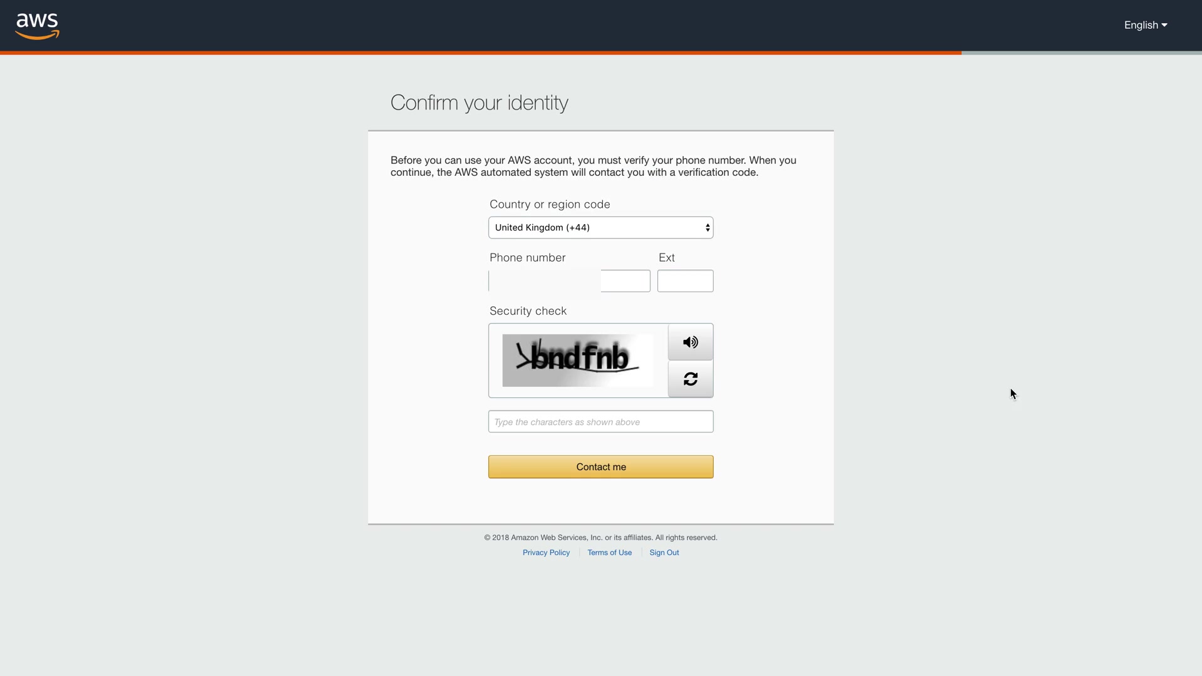Screen dimensions: 1202x676
Task: Click the 'Country or region code' label
Action: coord(550,205)
